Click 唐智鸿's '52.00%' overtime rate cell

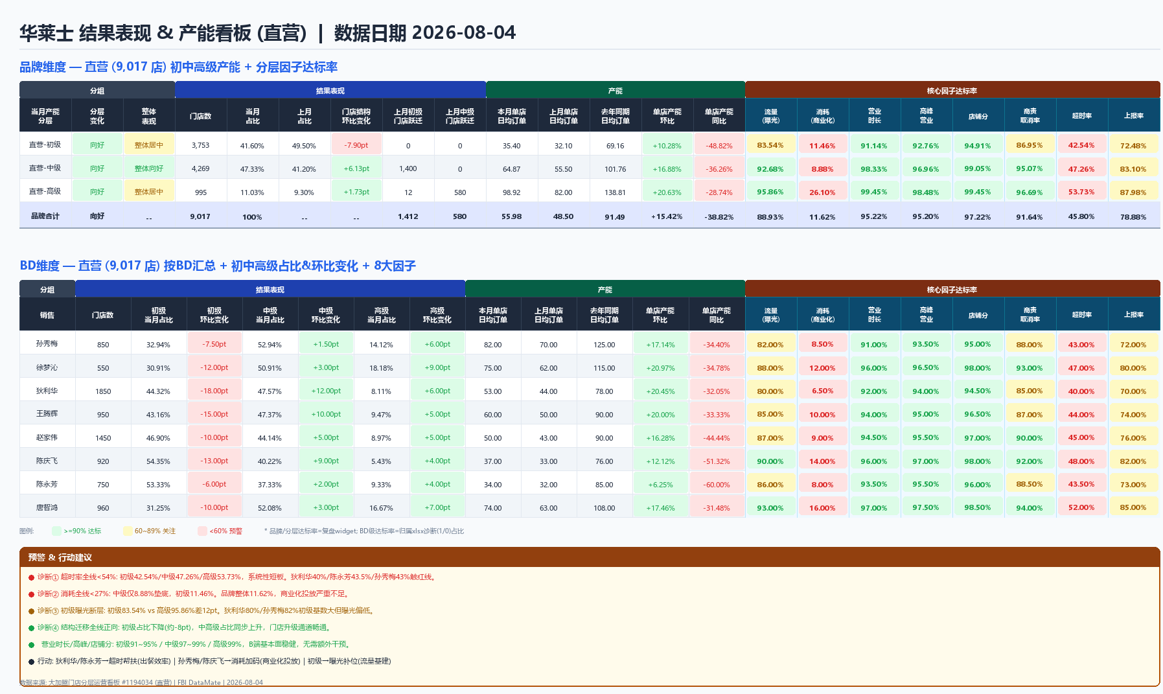click(x=1082, y=507)
